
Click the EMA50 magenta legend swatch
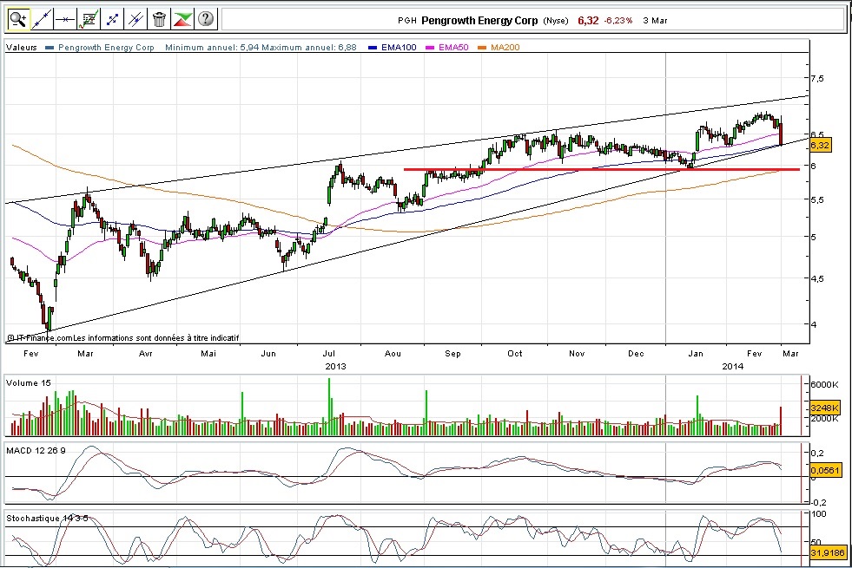click(x=432, y=48)
